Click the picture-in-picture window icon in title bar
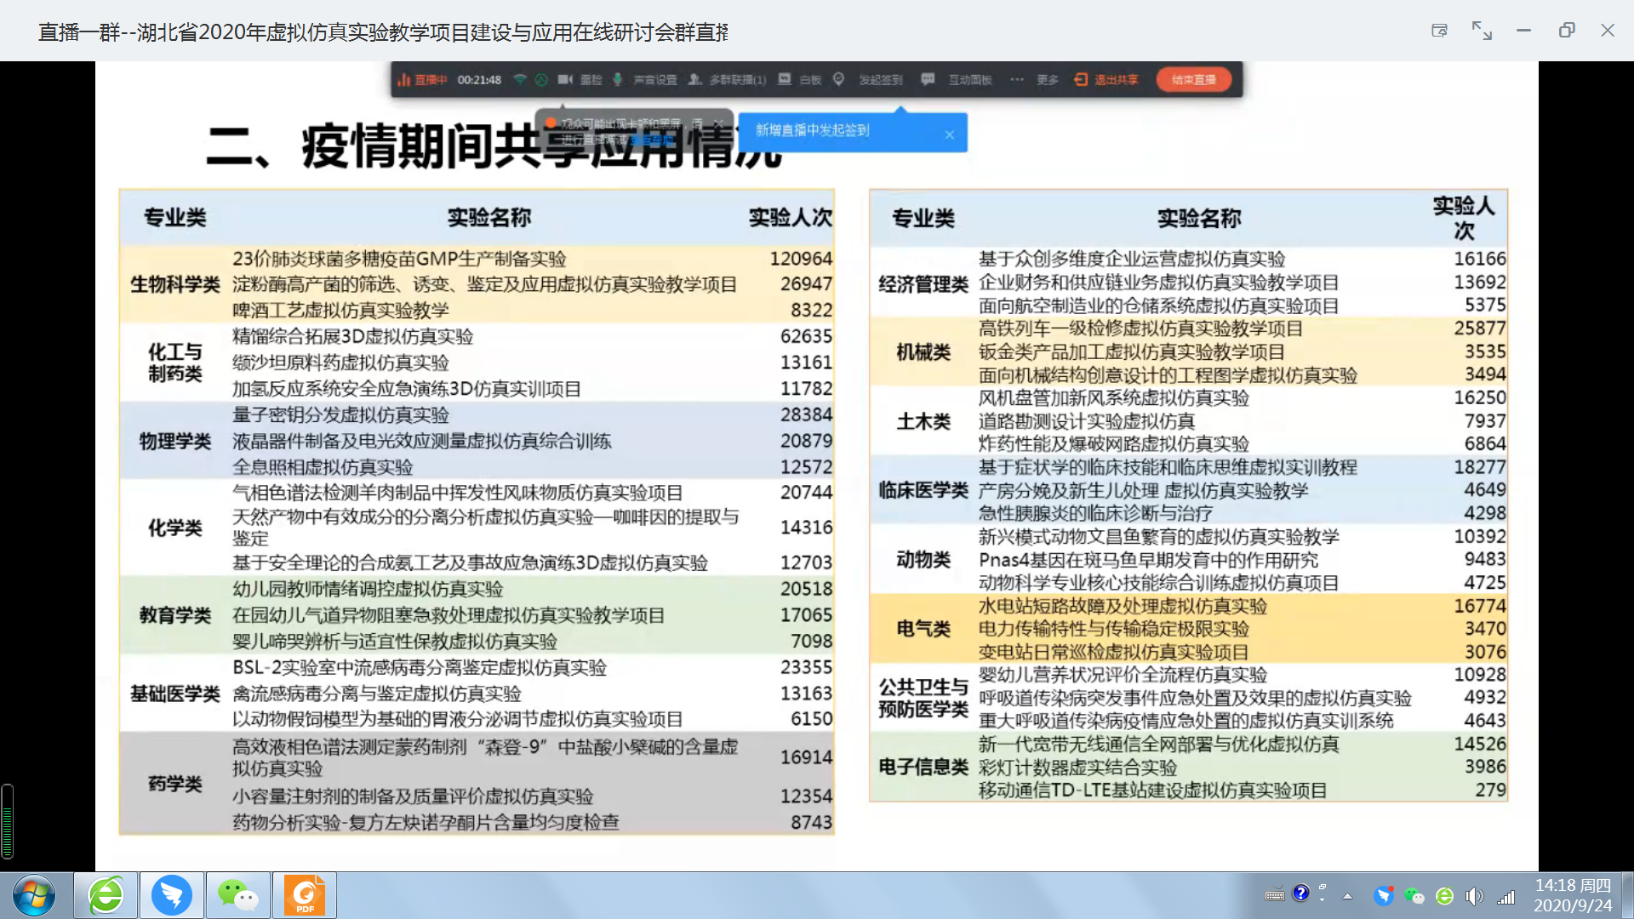 [x=1439, y=31]
